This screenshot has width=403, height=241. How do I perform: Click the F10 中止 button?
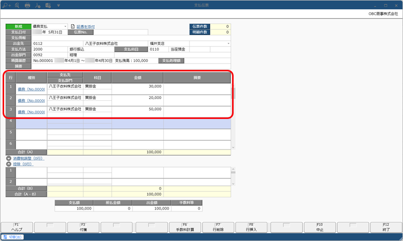[320, 228]
